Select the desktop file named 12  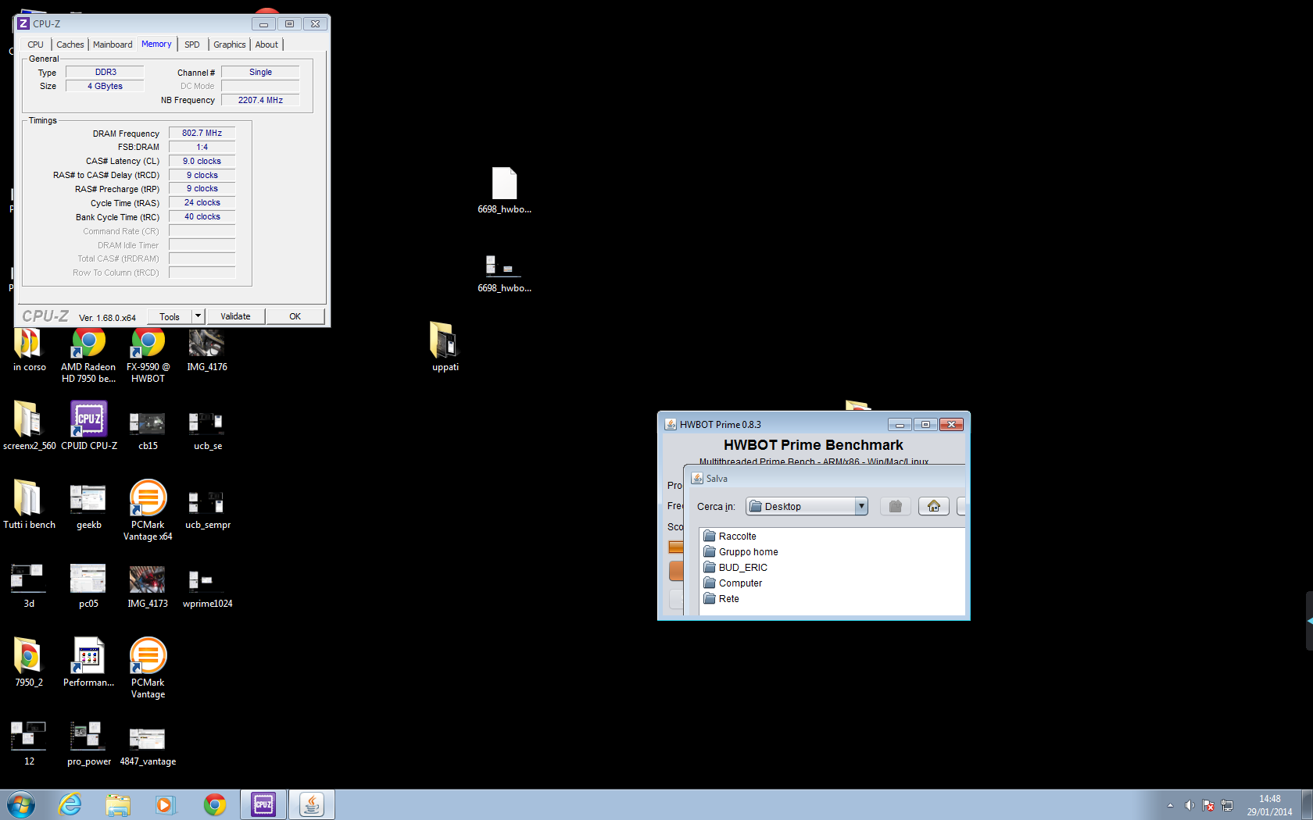[x=29, y=743]
